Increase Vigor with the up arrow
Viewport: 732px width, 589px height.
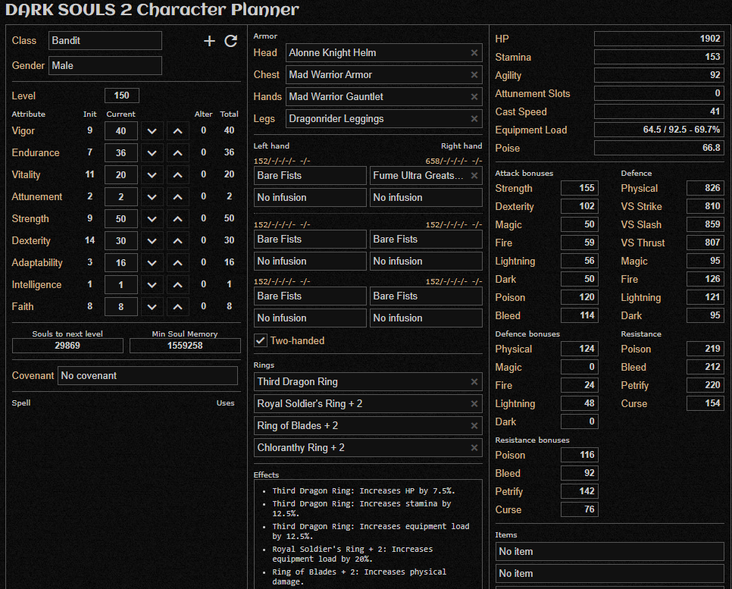177,131
